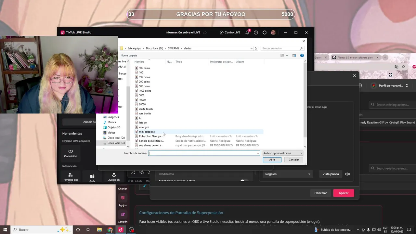Screen dimensions: 416x234
Task: Click Nueva carpeta in the file dialog
Action: 129,56
